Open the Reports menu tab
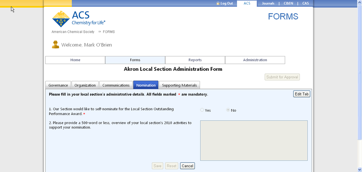 click(195, 60)
